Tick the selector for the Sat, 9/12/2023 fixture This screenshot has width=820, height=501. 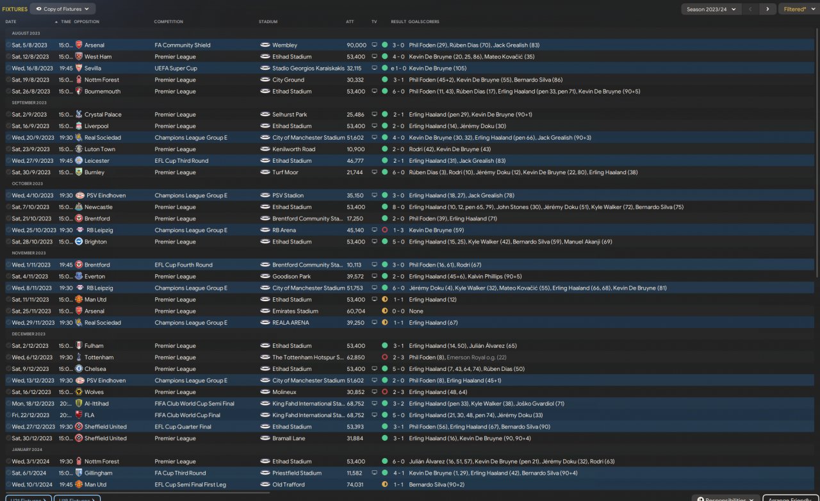[x=8, y=369]
